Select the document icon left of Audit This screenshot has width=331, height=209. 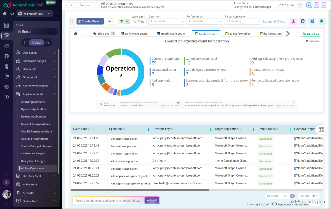point(26,43)
